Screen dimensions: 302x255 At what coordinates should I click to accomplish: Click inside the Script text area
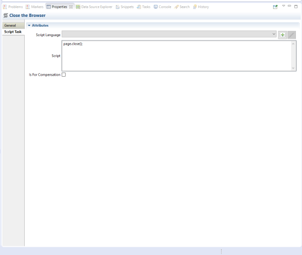176,56
